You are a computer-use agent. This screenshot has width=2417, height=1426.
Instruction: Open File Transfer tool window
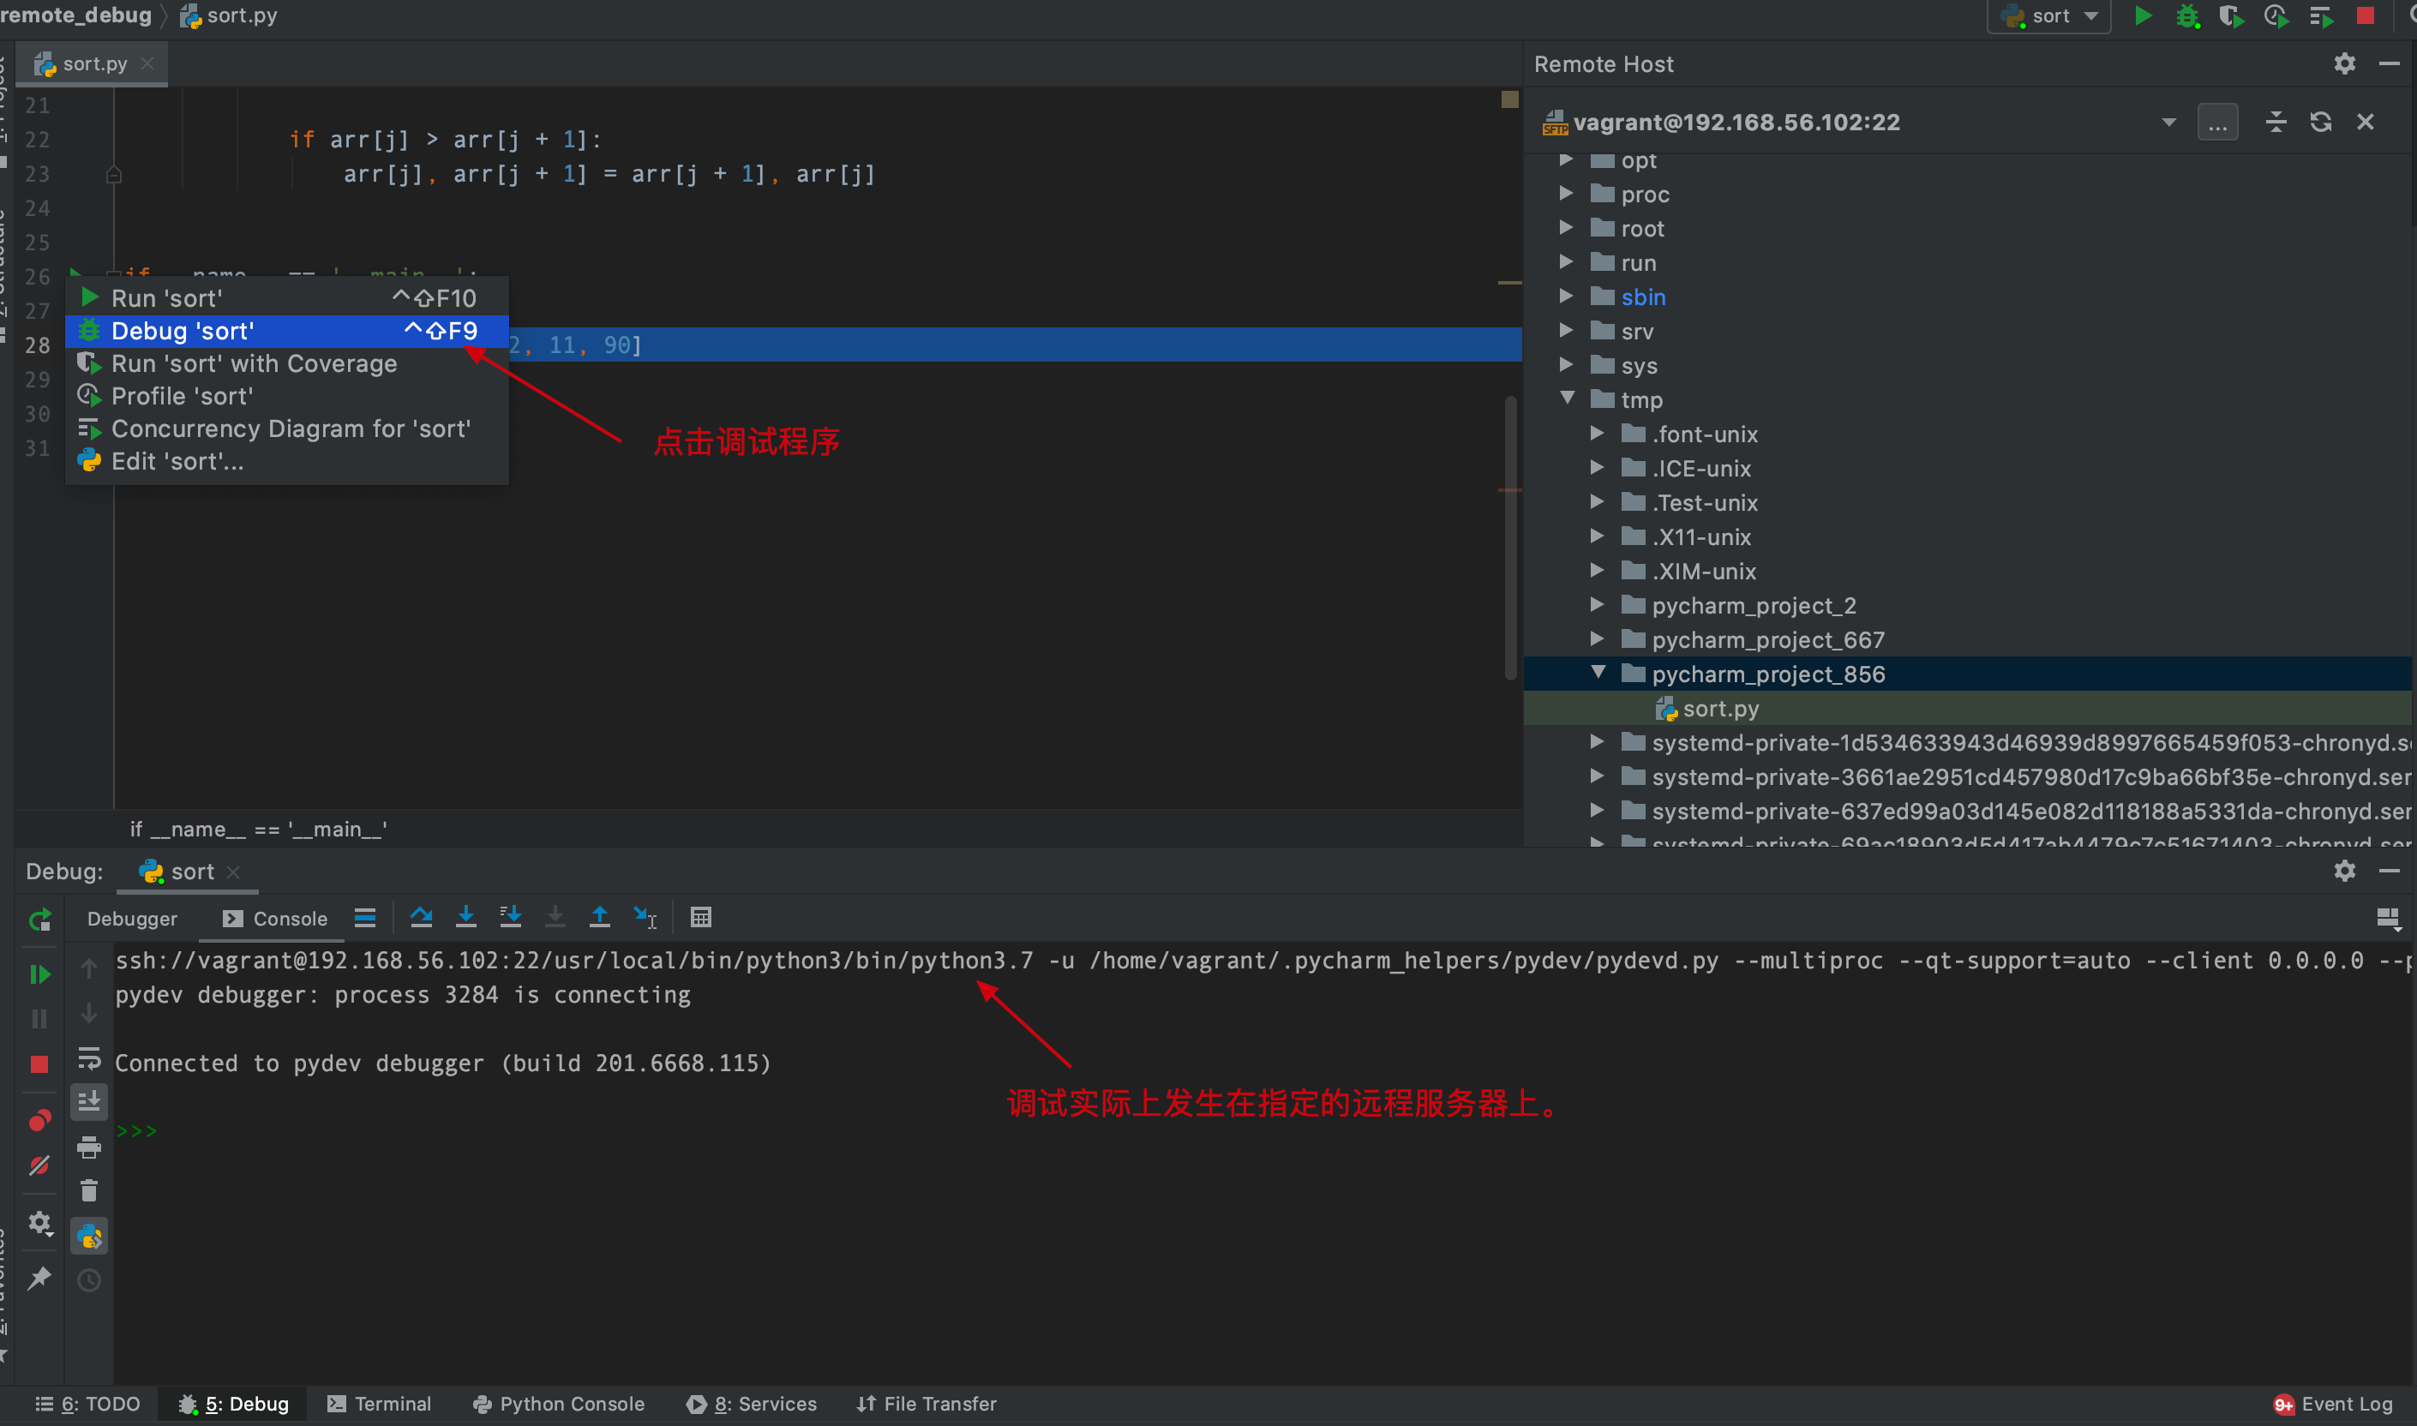927,1404
